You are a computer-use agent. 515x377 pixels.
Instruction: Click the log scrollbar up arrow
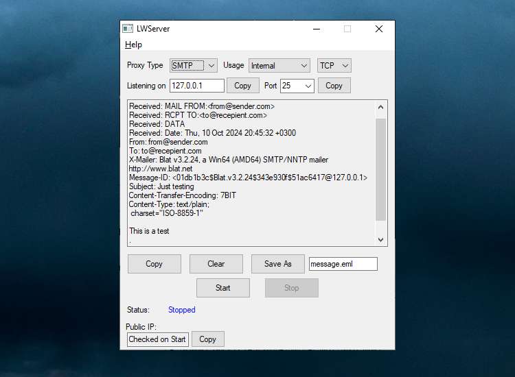point(380,107)
